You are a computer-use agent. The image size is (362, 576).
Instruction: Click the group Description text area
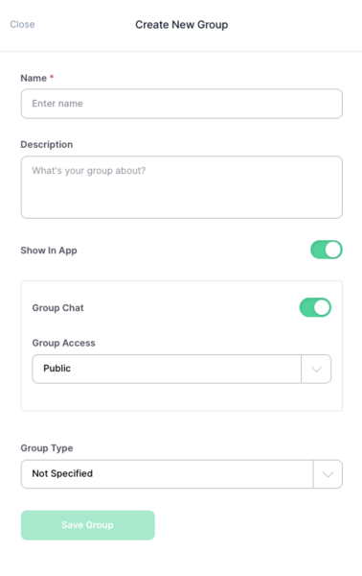182,187
